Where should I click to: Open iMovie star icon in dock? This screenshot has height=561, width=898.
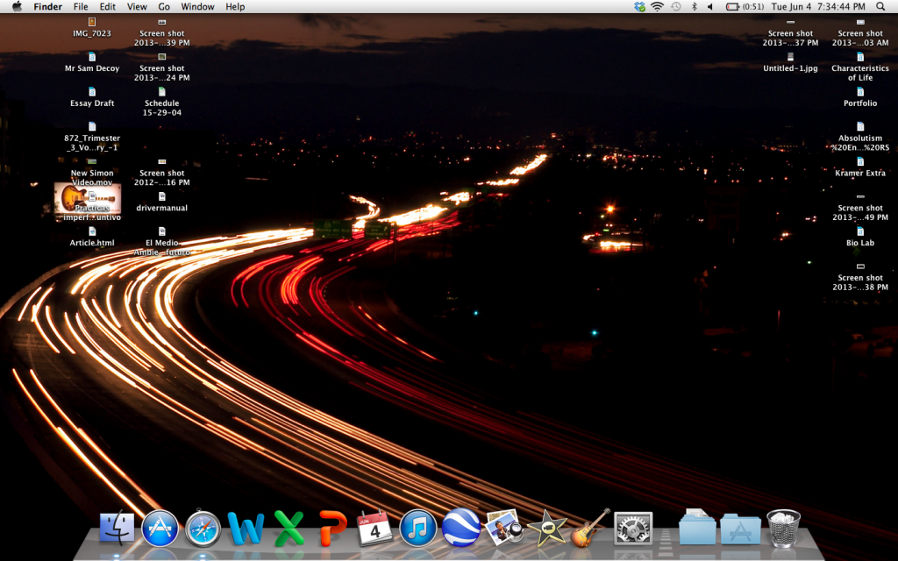coord(547,529)
